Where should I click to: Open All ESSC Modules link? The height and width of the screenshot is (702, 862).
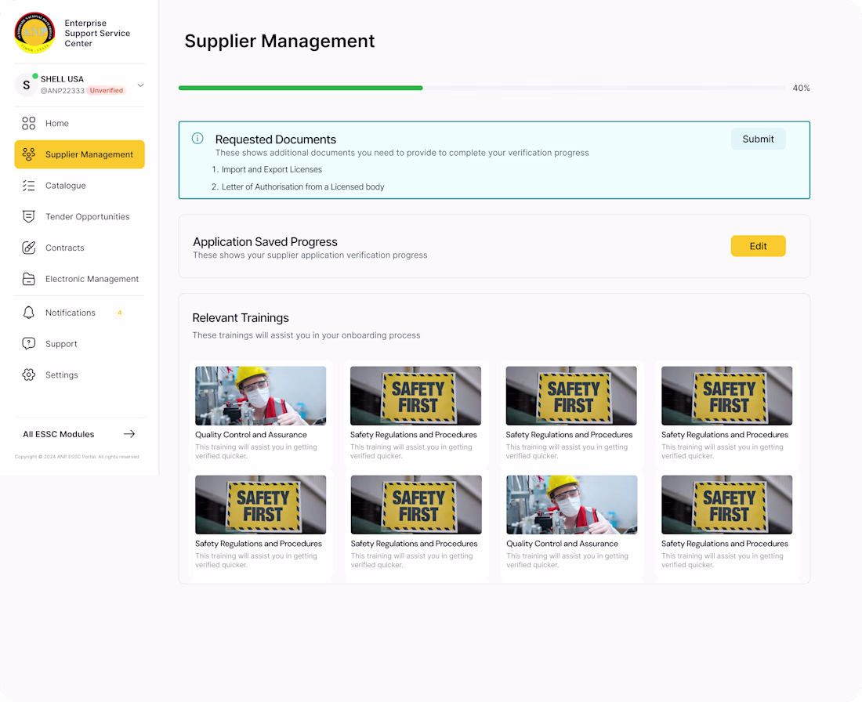(x=79, y=434)
